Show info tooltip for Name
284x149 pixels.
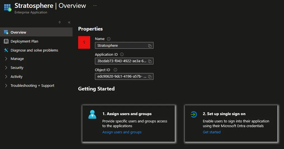[x=109, y=39]
